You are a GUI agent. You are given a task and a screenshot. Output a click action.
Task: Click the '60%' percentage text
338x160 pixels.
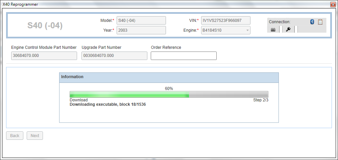tap(169, 89)
